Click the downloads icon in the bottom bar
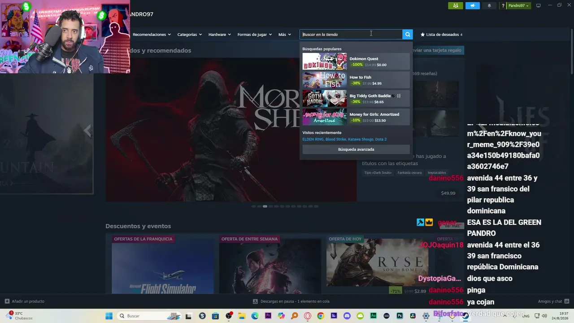This screenshot has height=323, width=574. [255, 301]
